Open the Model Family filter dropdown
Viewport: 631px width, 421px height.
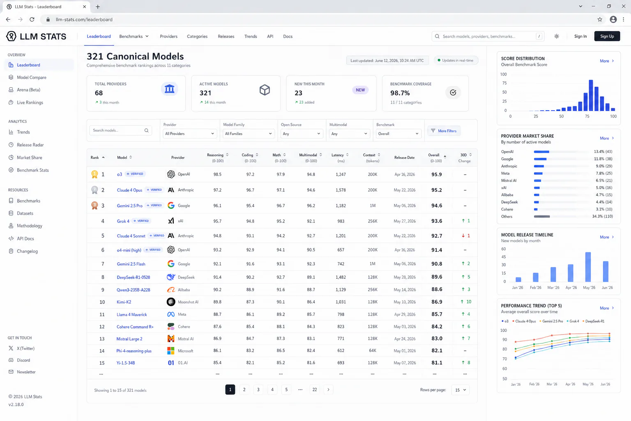tap(249, 134)
